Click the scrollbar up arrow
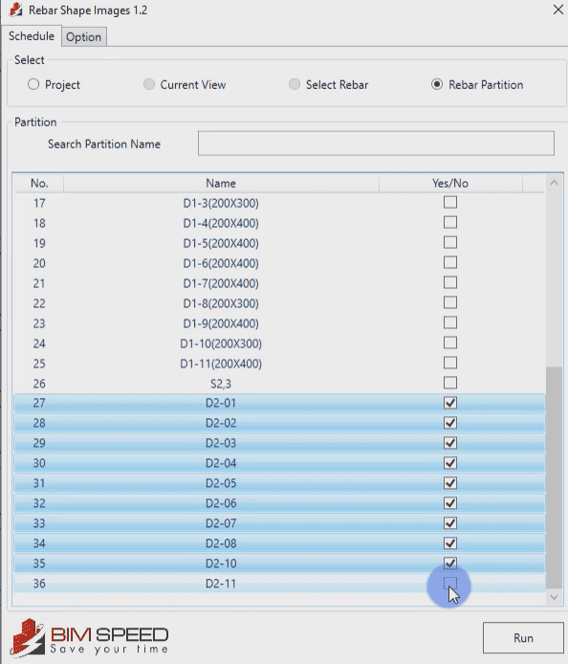The width and height of the screenshot is (568, 664). 554,184
